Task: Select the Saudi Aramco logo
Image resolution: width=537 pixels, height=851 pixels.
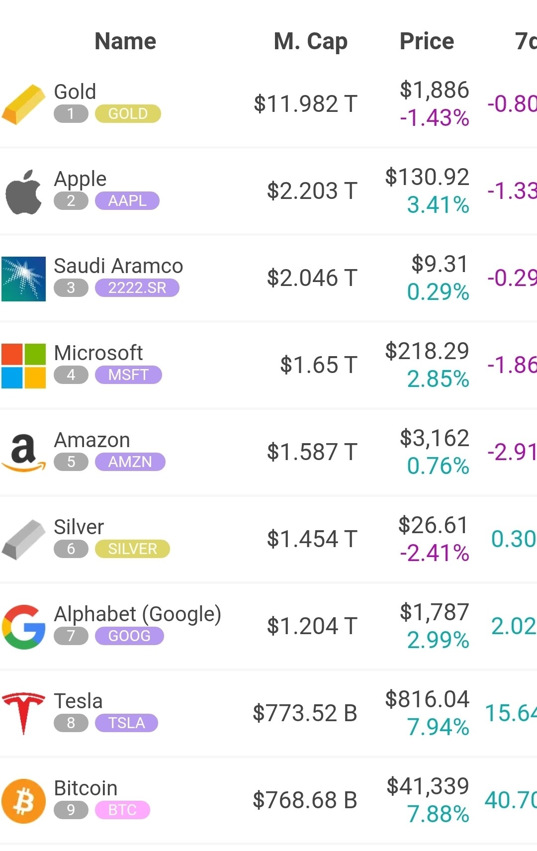Action: click(x=23, y=279)
